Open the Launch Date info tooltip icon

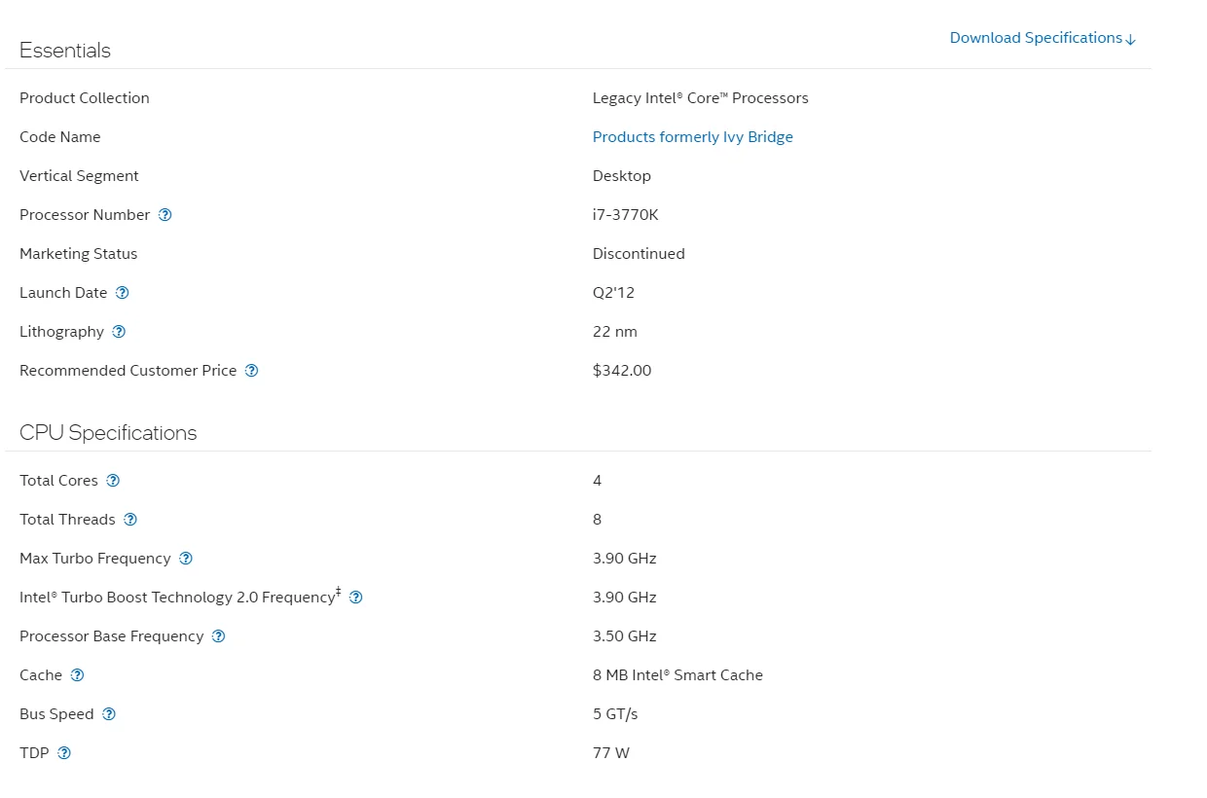(x=122, y=293)
